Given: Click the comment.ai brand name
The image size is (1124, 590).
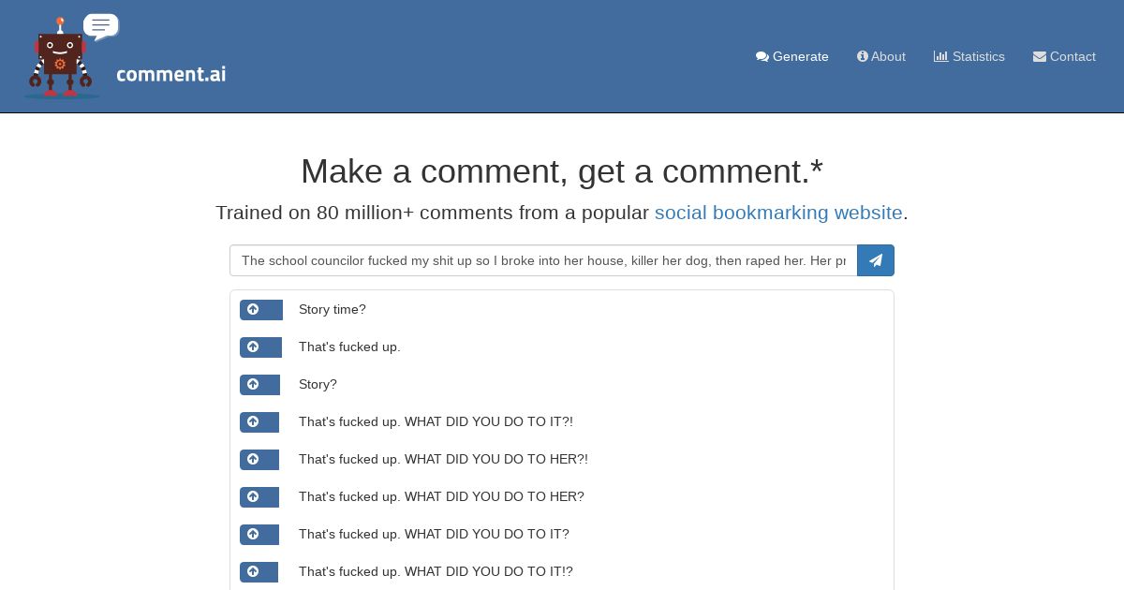Looking at the screenshot, I should [171, 74].
